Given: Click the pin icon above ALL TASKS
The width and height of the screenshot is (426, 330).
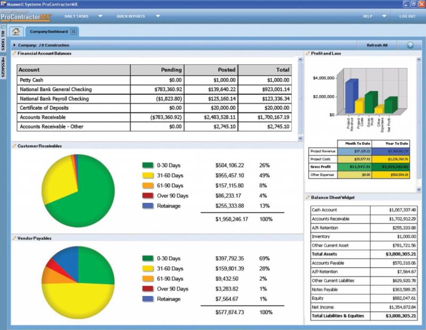Looking at the screenshot, I should [x=3, y=27].
